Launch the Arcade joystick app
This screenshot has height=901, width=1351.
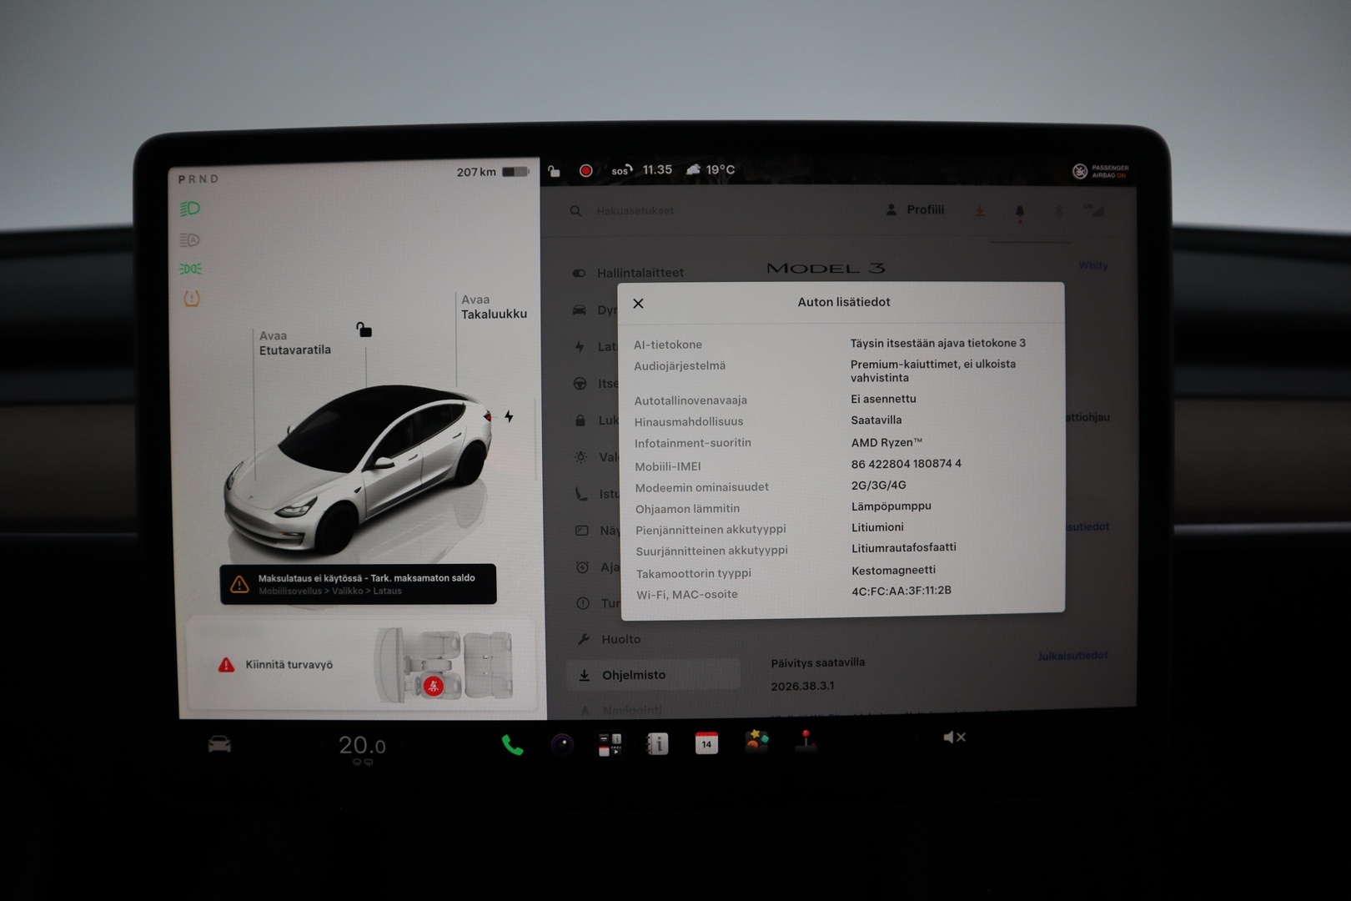click(x=806, y=741)
